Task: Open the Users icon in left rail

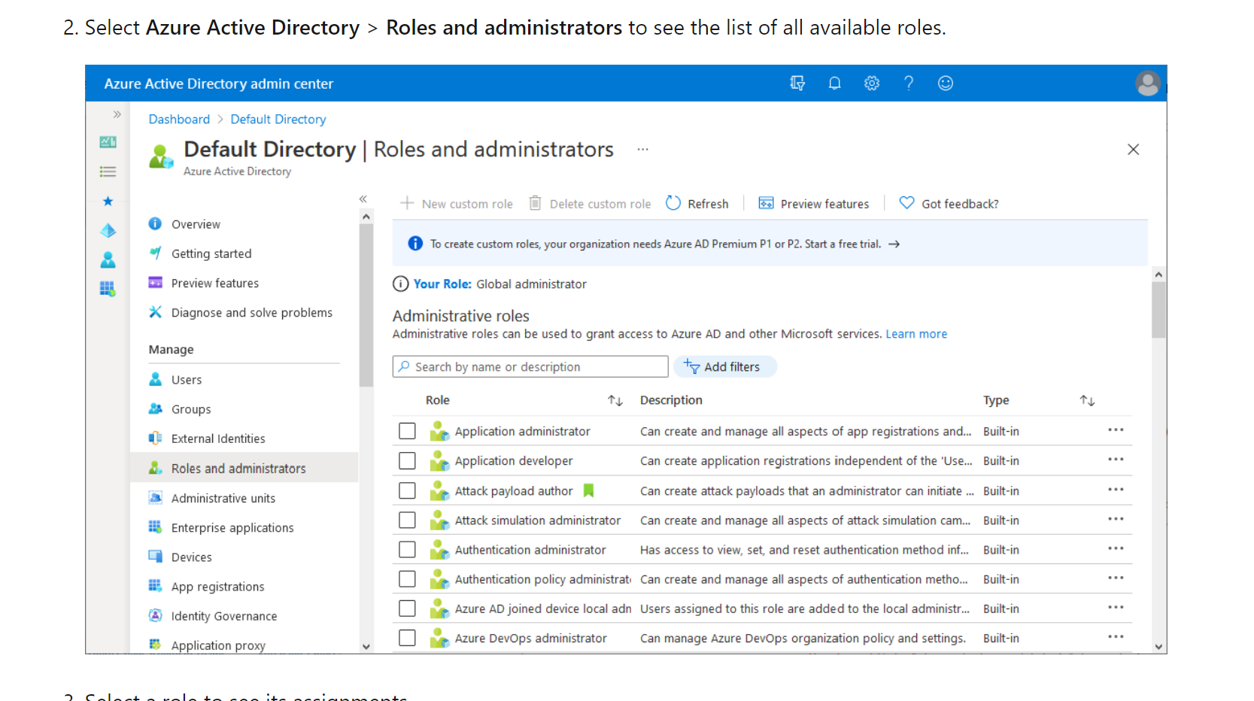Action: [x=108, y=260]
